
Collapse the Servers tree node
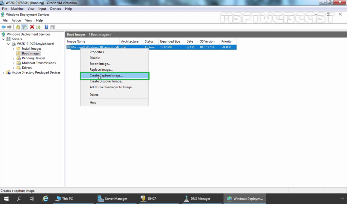click(x=3, y=39)
